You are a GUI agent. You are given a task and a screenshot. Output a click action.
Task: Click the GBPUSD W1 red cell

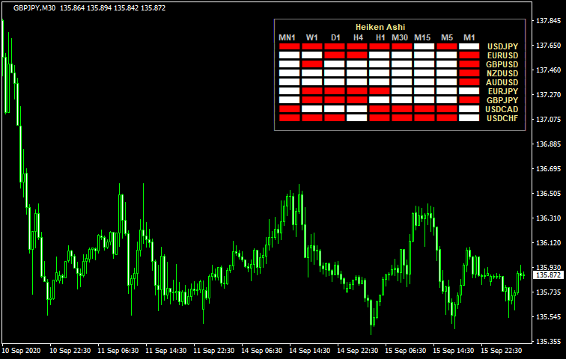[x=311, y=64]
